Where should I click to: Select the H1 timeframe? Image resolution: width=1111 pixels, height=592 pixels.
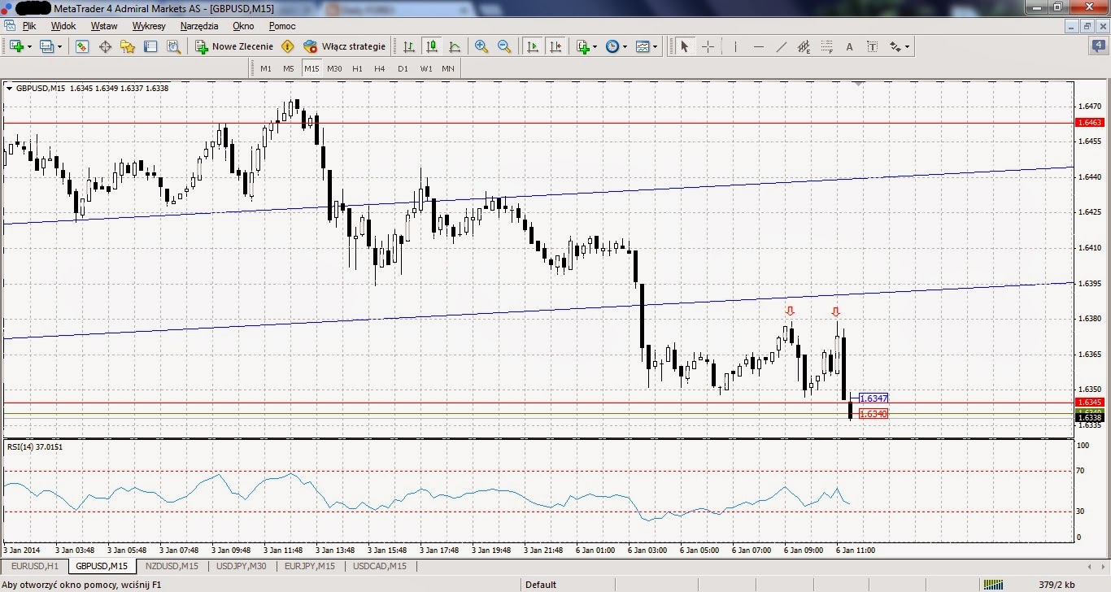click(x=357, y=68)
